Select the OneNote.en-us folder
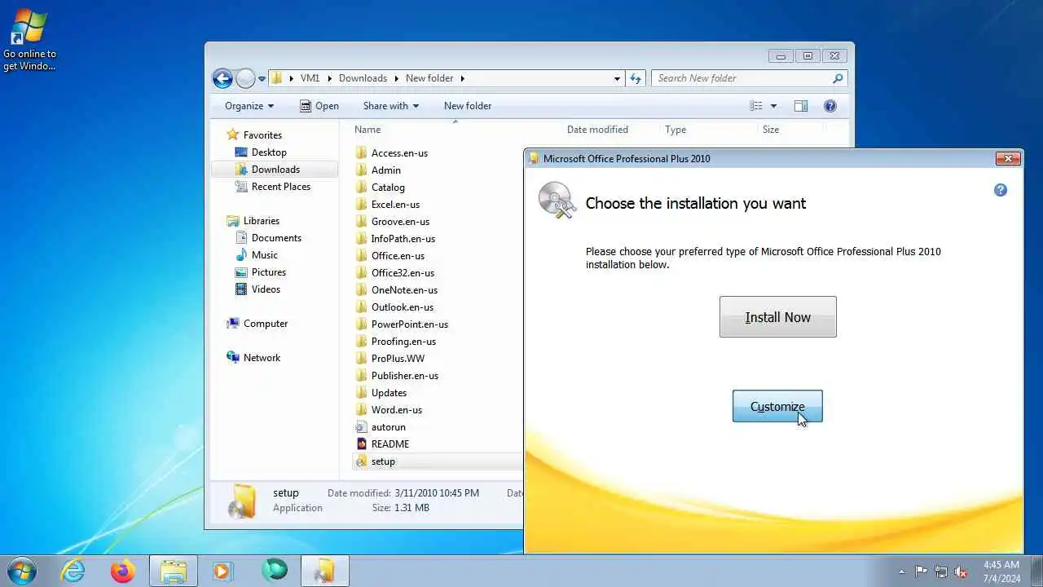Viewport: 1043px width, 587px height. (404, 290)
